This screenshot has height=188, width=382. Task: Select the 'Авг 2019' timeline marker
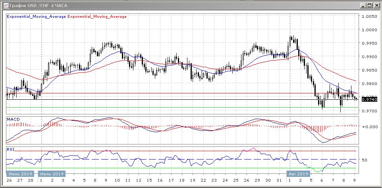pyautogui.click(x=298, y=174)
